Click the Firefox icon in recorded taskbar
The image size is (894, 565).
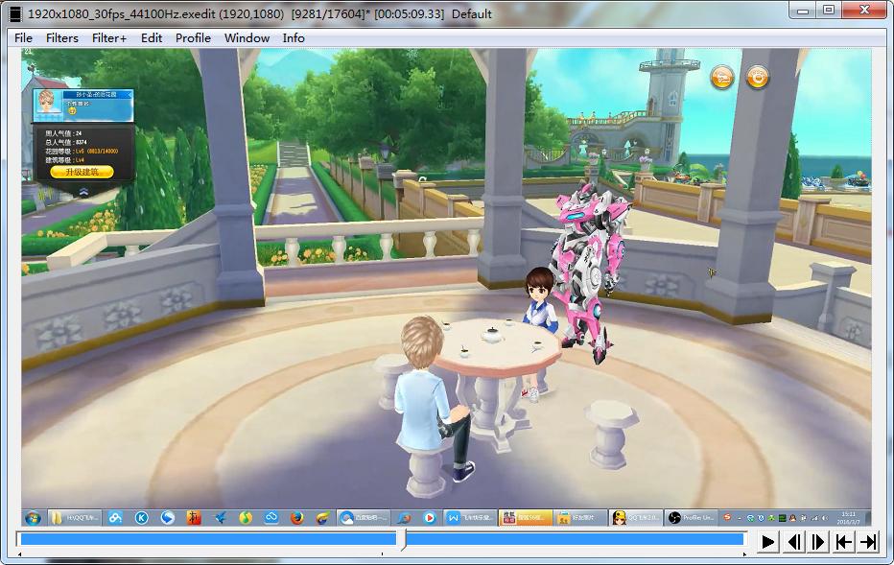[x=297, y=518]
